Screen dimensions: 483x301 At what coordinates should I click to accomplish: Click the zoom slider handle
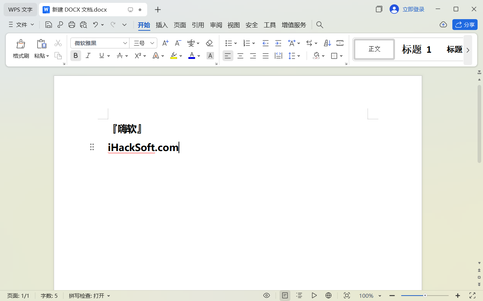pos(425,296)
